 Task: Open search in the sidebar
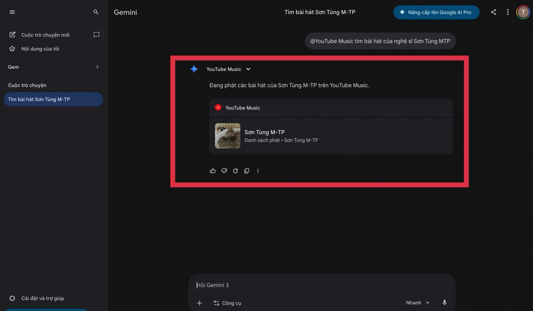96,12
